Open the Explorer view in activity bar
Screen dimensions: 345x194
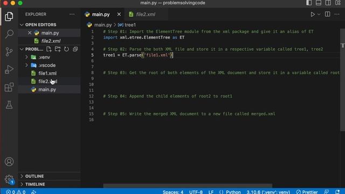[x=9, y=17]
